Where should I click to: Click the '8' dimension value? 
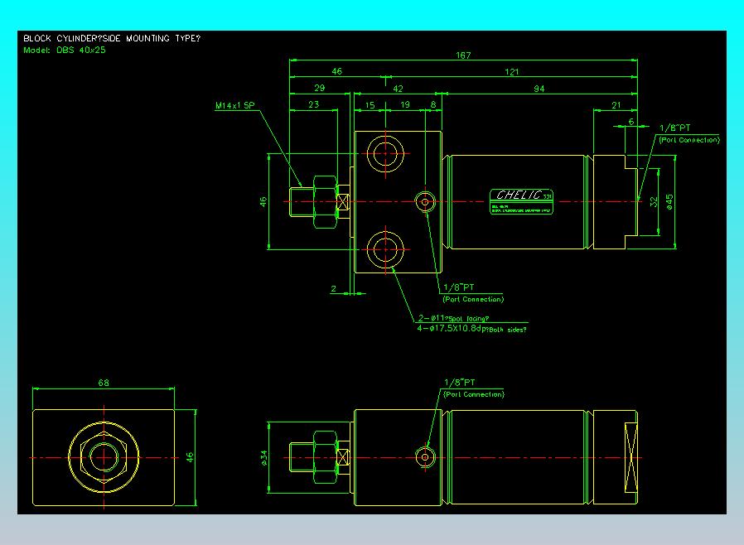point(433,104)
